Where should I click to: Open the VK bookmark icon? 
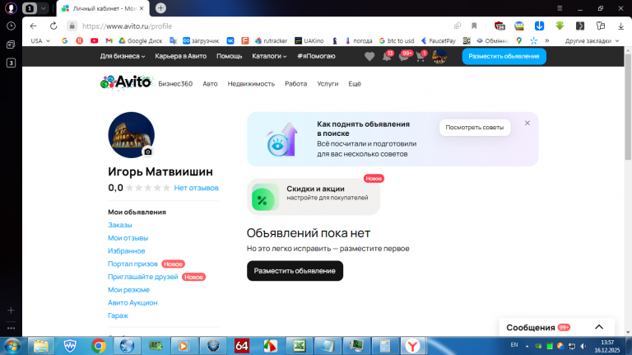[x=230, y=40]
